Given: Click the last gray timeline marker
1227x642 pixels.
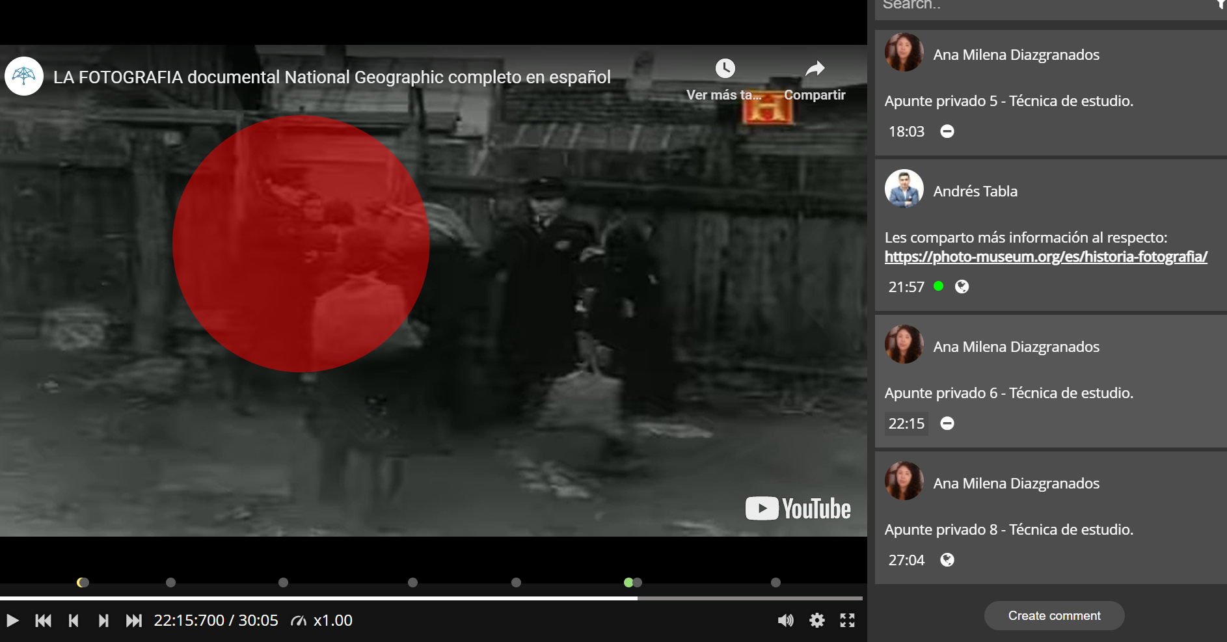Looking at the screenshot, I should pos(775,582).
